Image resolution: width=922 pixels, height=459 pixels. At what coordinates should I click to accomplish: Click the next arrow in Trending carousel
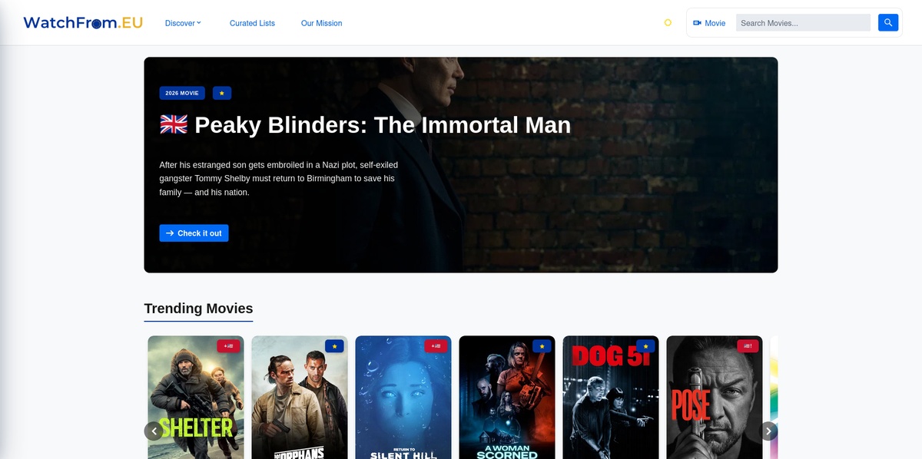(768, 431)
